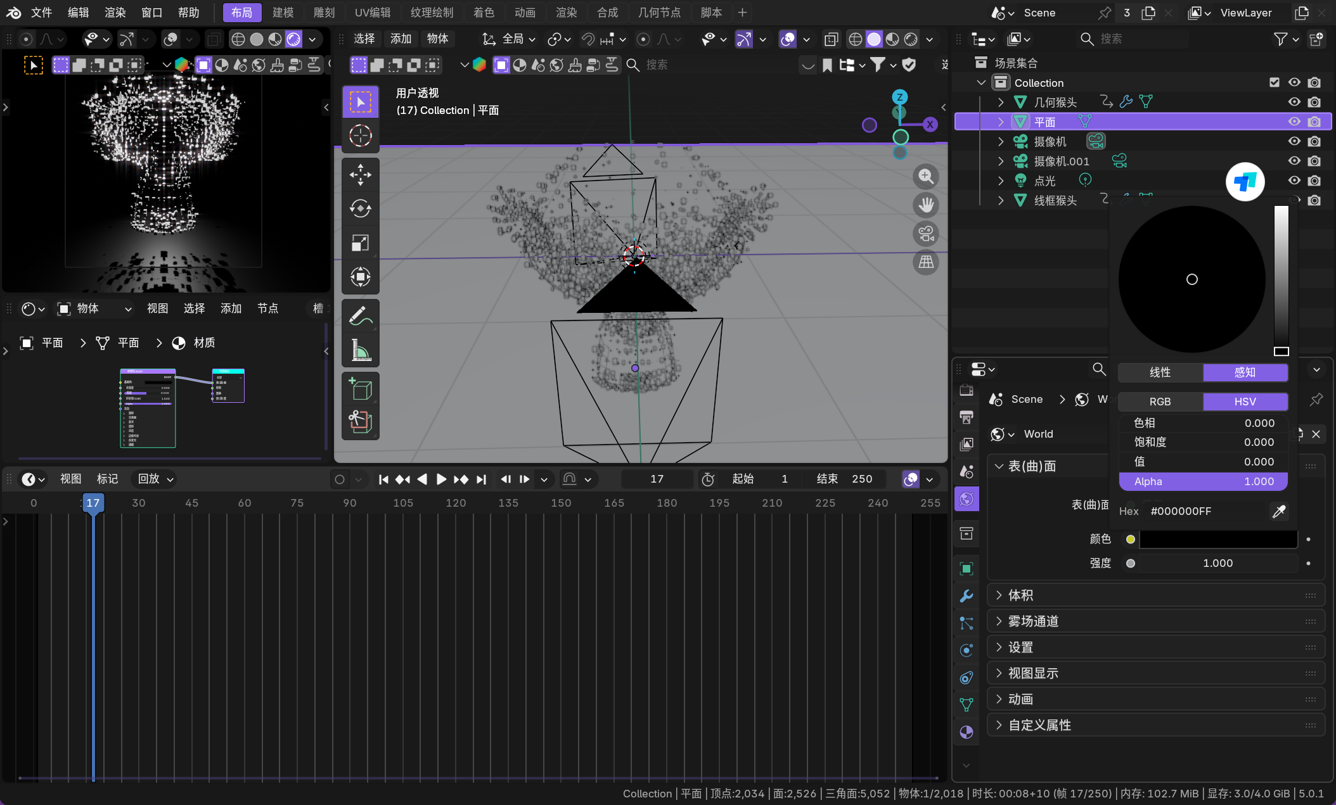Select the Scale tool in viewport toolbar

pos(360,243)
